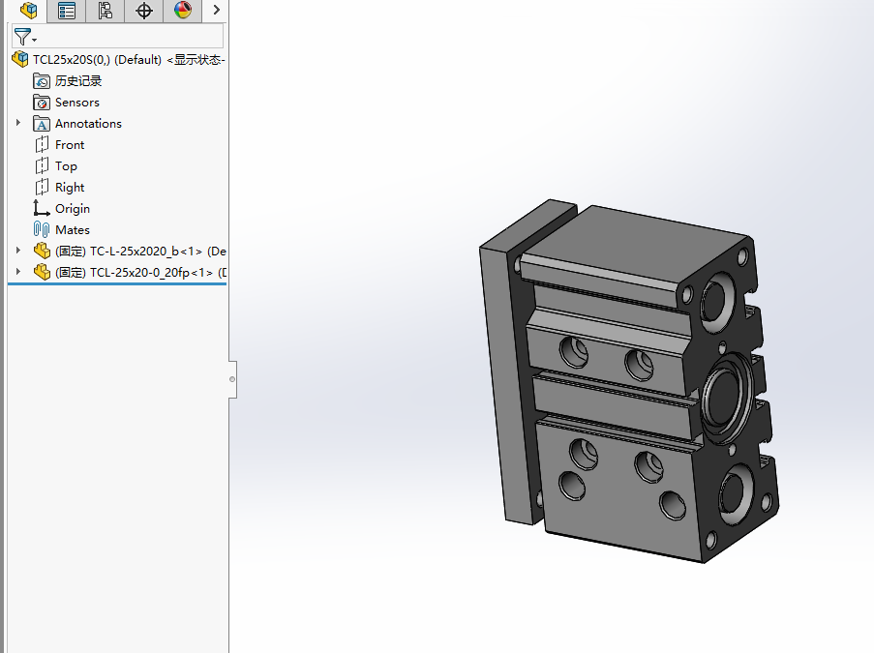This screenshot has height=653, width=874.
Task: Select the Origin label in tree
Action: pos(73,209)
